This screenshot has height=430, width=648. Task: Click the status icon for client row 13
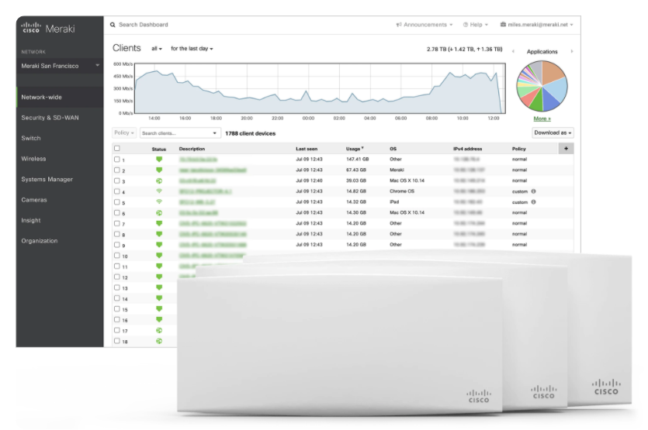click(x=159, y=287)
